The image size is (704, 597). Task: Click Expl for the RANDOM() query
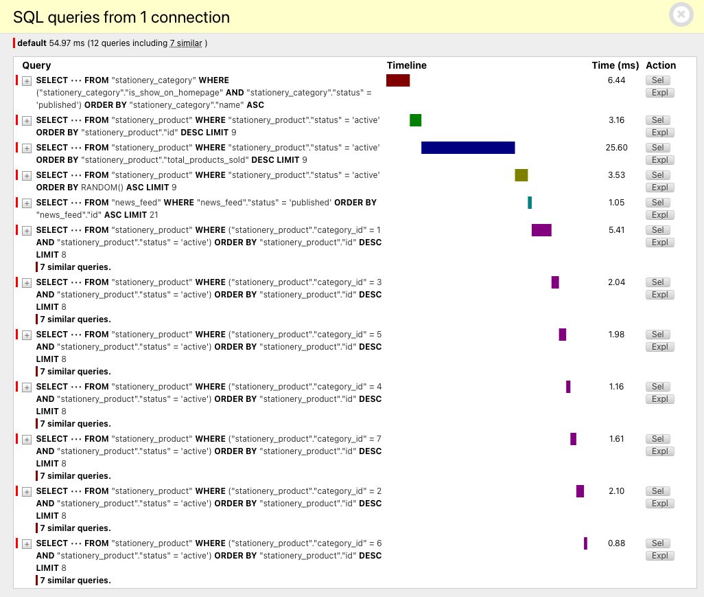[x=659, y=188]
